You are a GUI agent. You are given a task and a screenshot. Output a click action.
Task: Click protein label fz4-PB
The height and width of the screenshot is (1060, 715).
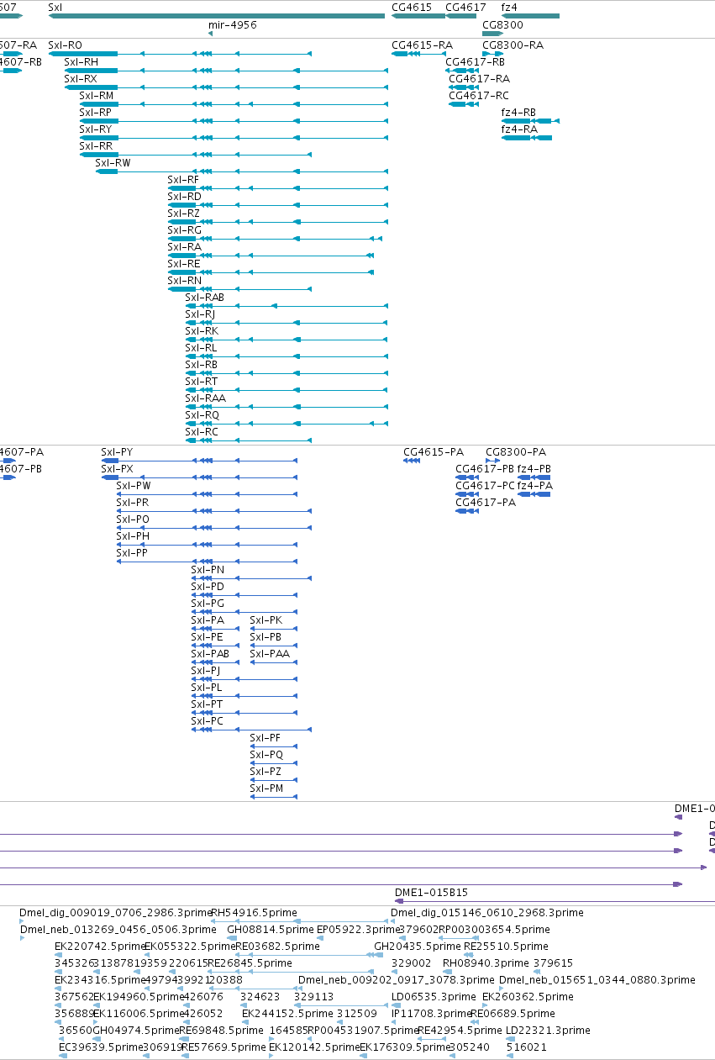tap(534, 469)
